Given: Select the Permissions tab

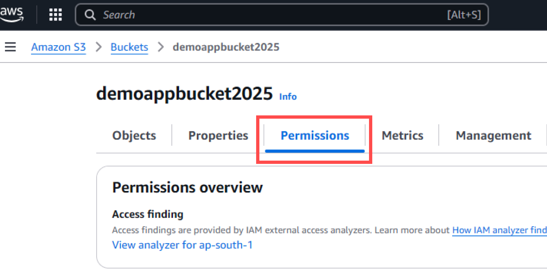Looking at the screenshot, I should click(x=315, y=136).
